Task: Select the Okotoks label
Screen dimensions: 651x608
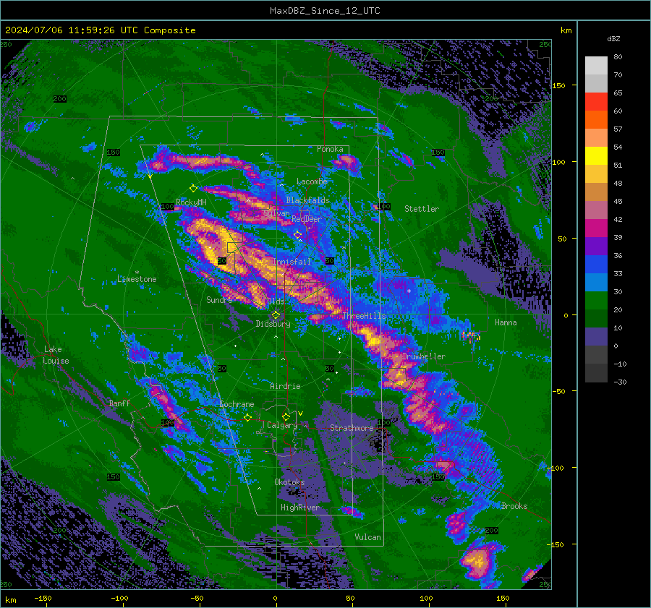Action: (x=289, y=482)
